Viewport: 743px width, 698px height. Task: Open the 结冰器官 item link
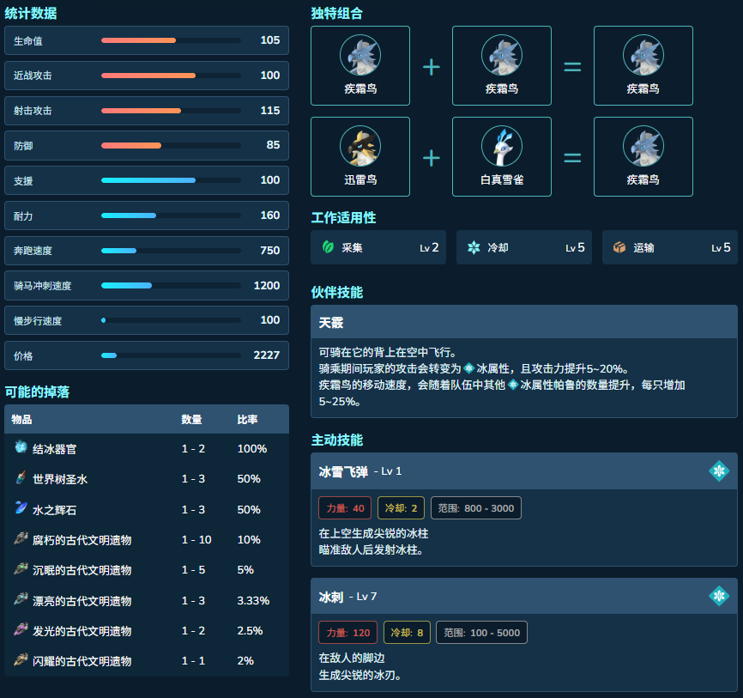55,448
